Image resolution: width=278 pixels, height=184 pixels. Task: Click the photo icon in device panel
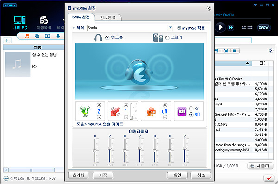(x=226, y=50)
